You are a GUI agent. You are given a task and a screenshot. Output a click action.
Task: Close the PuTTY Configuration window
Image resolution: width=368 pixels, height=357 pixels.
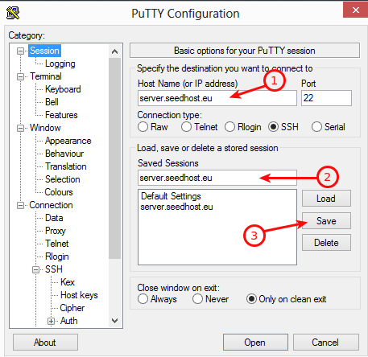(x=355, y=10)
